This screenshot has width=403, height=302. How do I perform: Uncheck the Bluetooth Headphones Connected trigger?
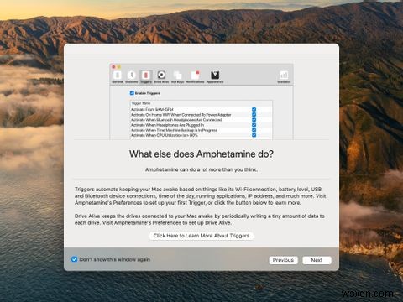pos(254,120)
